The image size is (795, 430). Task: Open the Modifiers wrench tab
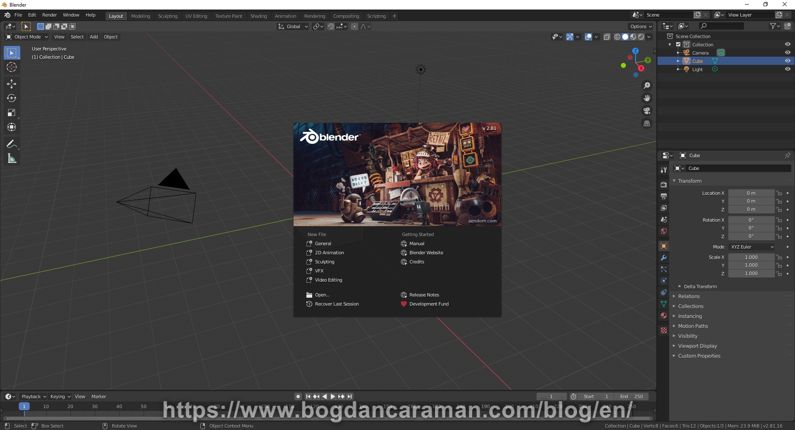[664, 258]
